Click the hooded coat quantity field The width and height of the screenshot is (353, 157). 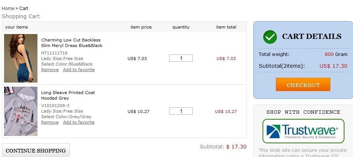[x=181, y=111]
